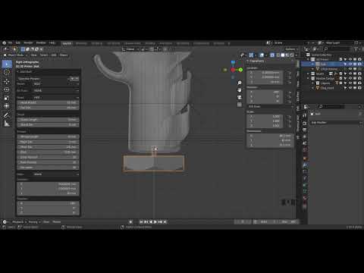Viewport: 364px width, 273px height.
Task: Open the XYZ Euler rotation mode dropdown
Action: tap(270, 106)
